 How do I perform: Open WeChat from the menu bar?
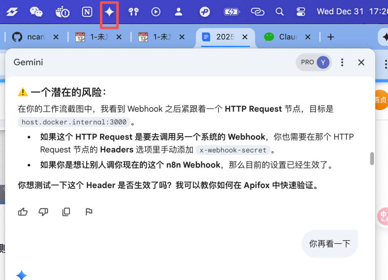36,12
